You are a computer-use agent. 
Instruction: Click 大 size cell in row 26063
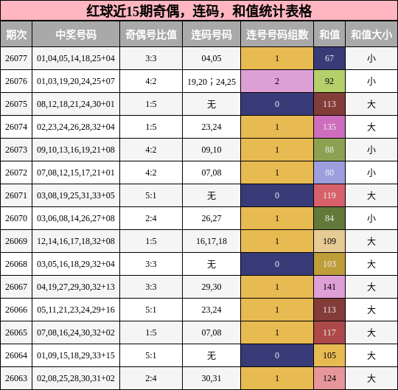pos(371,378)
